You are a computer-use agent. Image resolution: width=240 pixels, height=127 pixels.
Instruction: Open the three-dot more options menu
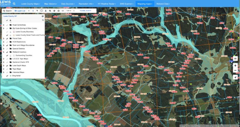[x=74, y=11]
